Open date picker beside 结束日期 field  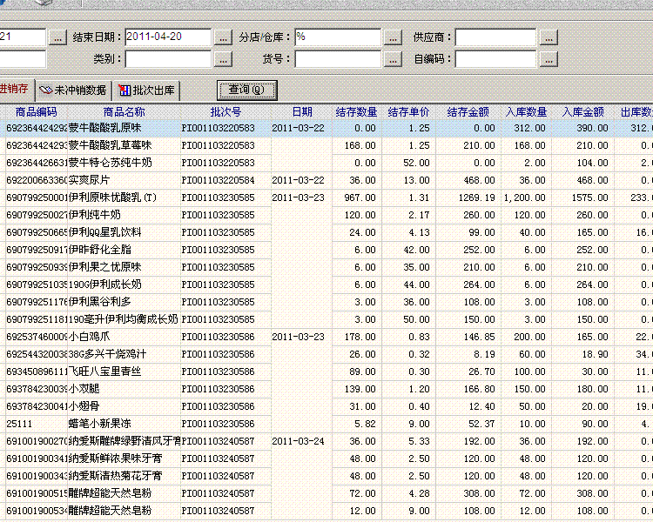(x=223, y=37)
